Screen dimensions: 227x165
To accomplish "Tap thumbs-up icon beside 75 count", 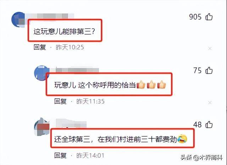I will (209, 71).
